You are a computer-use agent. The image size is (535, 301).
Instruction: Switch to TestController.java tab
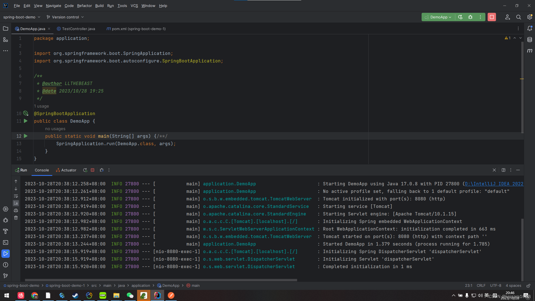(x=76, y=29)
